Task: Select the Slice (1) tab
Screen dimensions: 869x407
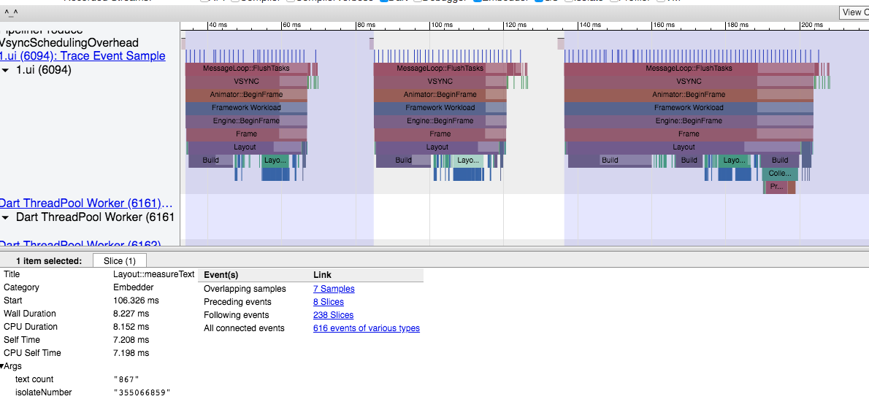Action: [120, 261]
